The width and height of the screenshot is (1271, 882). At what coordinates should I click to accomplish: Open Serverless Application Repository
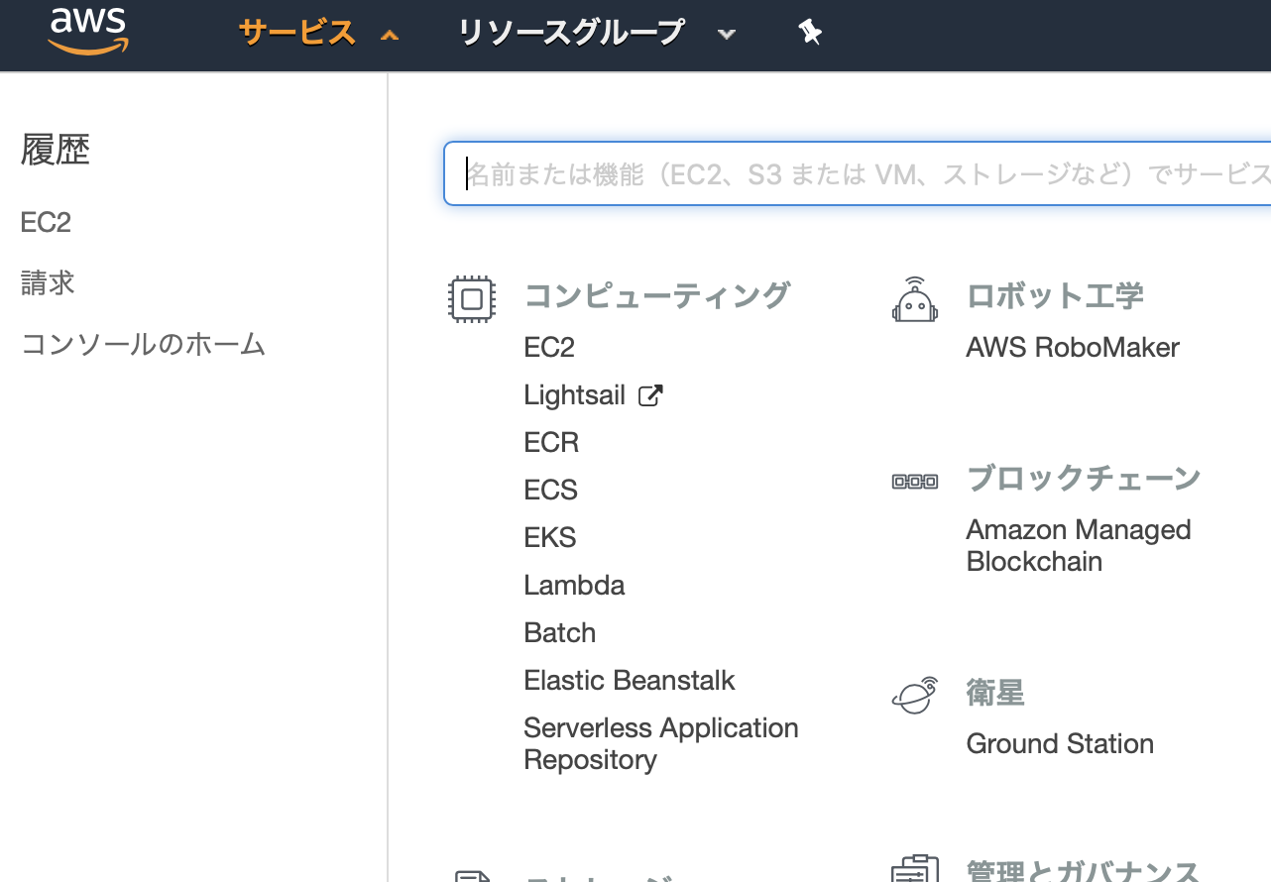[x=661, y=744]
